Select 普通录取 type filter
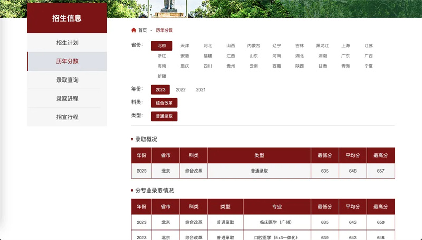 point(164,116)
